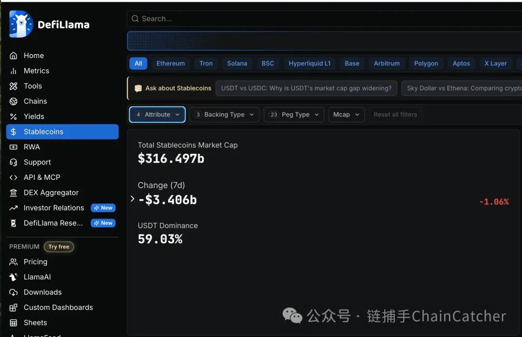The height and width of the screenshot is (337, 522).
Task: Click the RWA banknote icon
Action: (14, 147)
